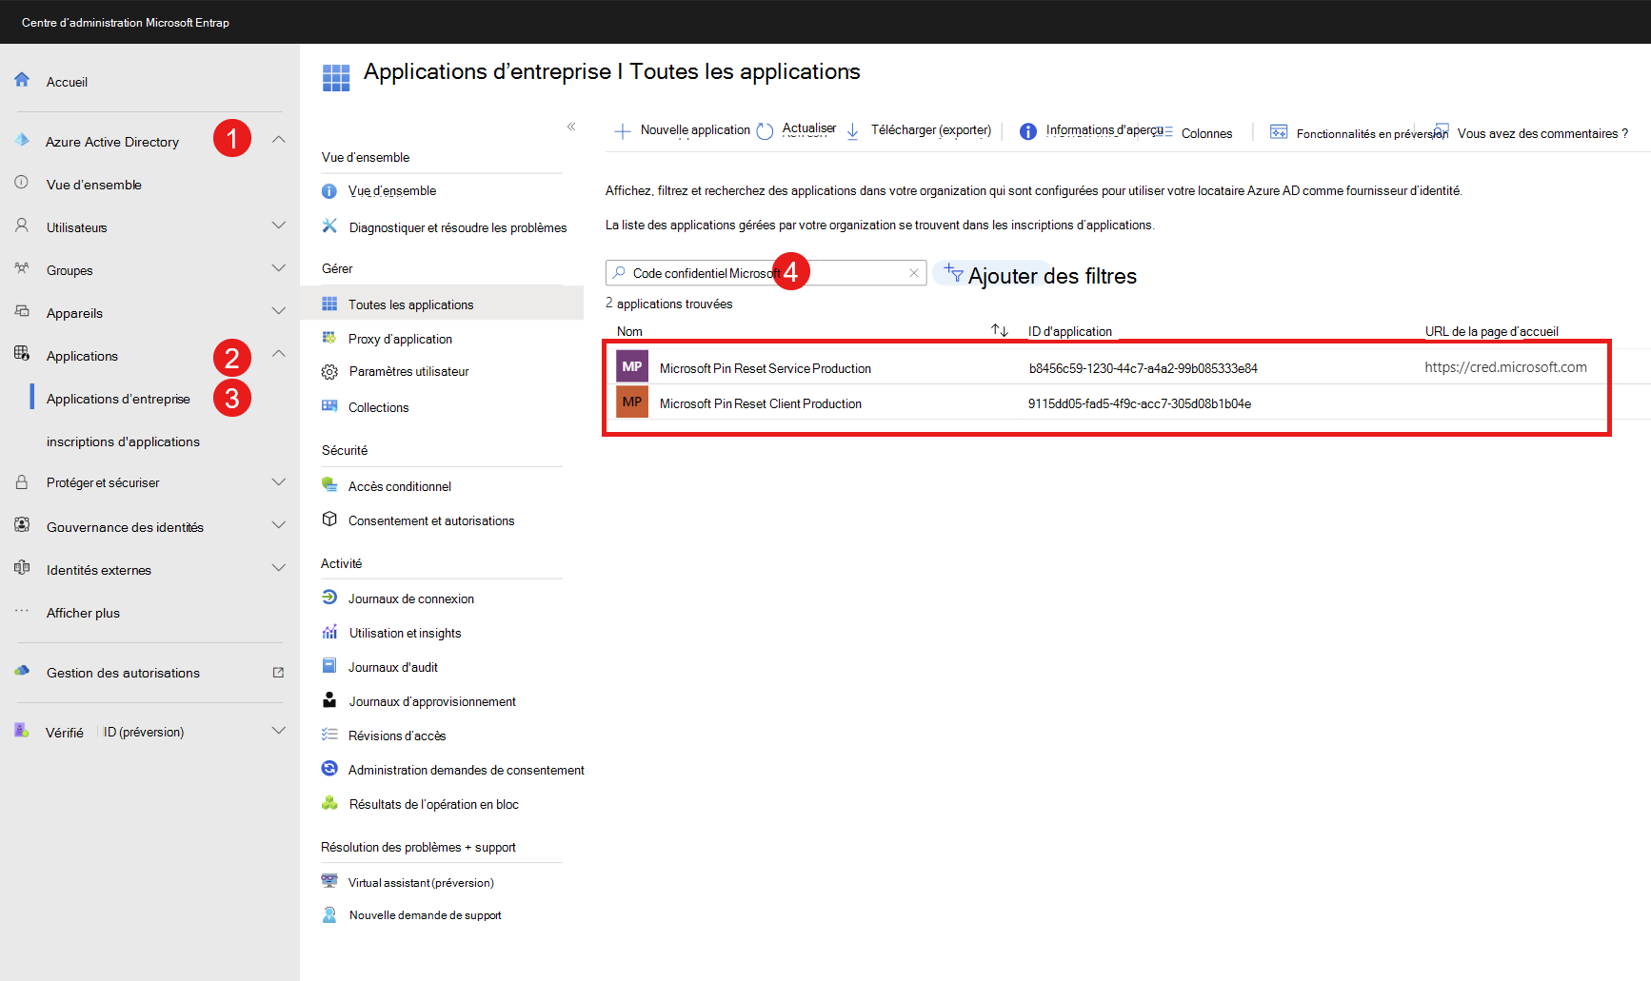The height and width of the screenshot is (981, 1651).
Task: Open Microsoft Pin Reset Client Production
Action: [x=761, y=403]
